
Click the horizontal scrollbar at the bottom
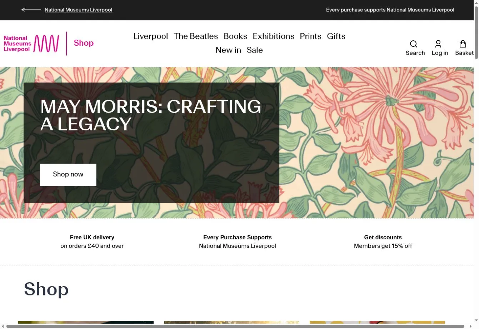coord(236,326)
